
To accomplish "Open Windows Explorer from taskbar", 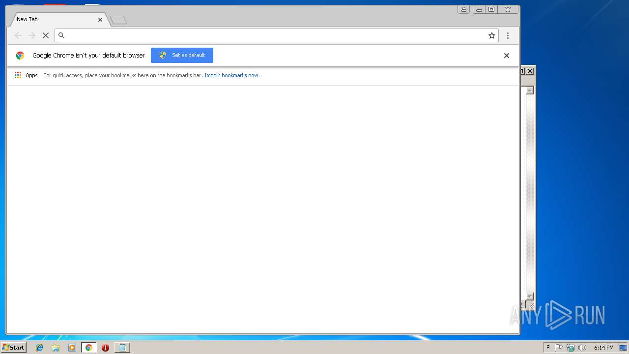I will (x=56, y=348).
